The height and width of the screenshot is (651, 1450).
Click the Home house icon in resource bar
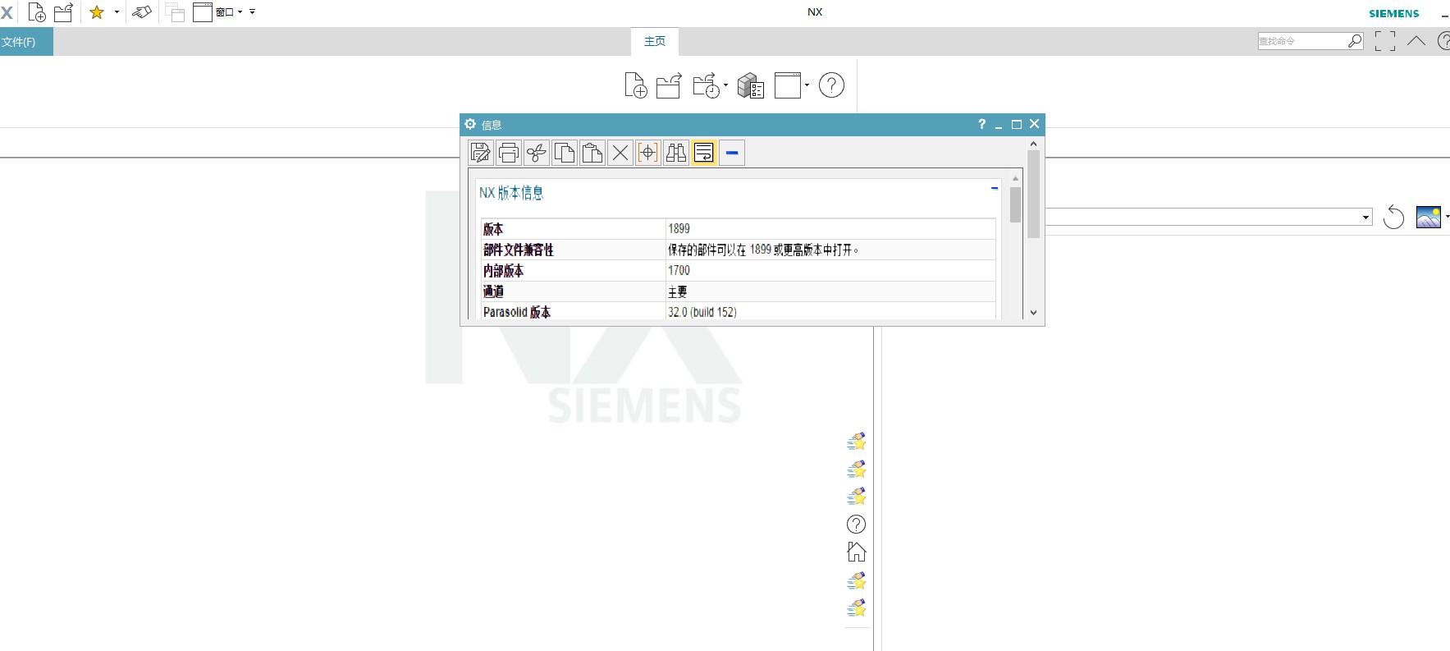tap(857, 552)
